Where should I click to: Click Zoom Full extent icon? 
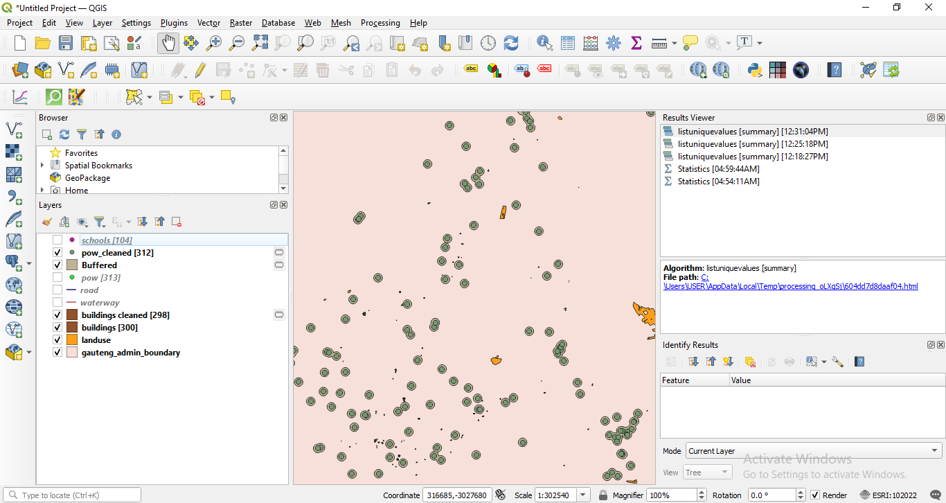click(x=260, y=43)
